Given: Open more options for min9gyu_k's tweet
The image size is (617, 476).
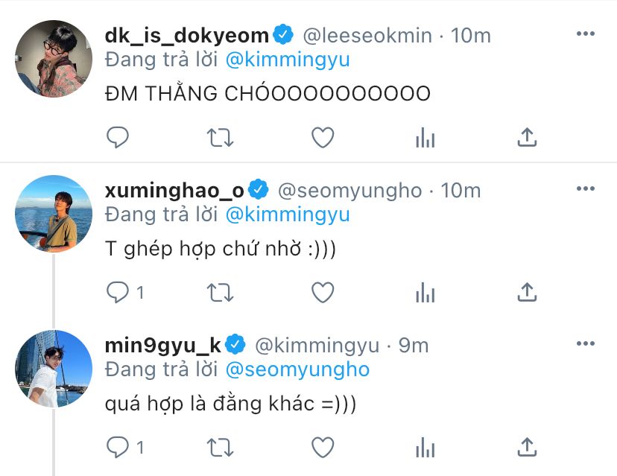Looking at the screenshot, I should (x=585, y=345).
